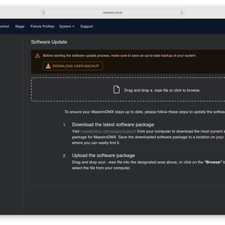
Task: Click the shield privacy icon in address bar
Action: tap(43, 12)
